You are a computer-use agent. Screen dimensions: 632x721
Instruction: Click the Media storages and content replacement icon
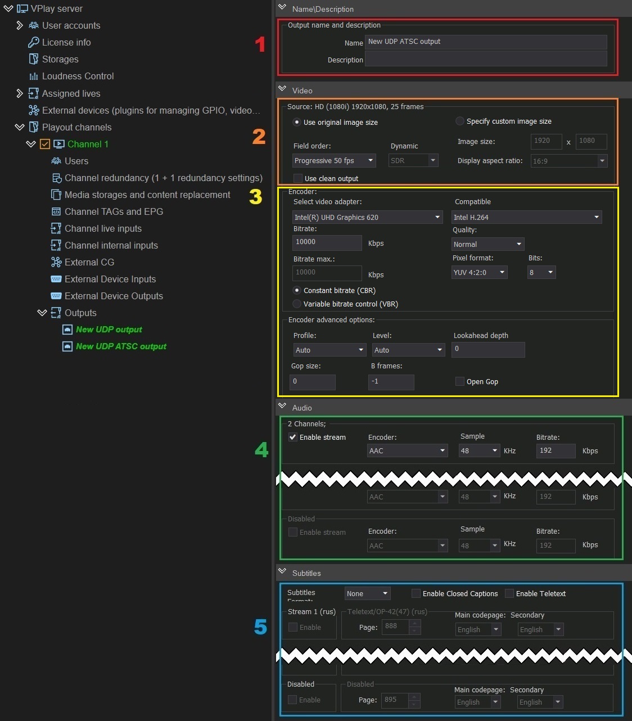tap(56, 195)
